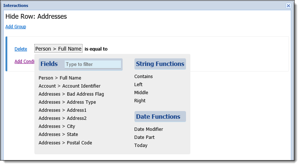Open the 'is equal to' operator selector
300x166 pixels.
click(96, 49)
